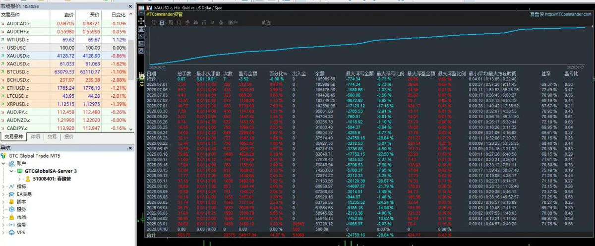
Task: Click the 市场 market bag icon
Action: pos(11,217)
